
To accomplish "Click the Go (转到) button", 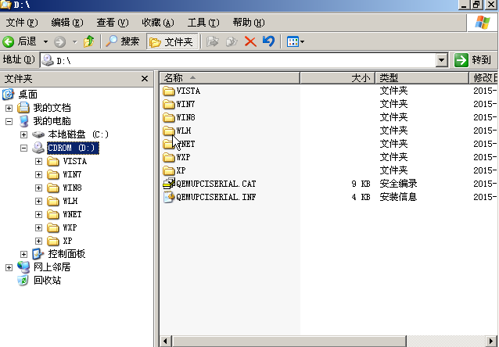I will 474,59.
